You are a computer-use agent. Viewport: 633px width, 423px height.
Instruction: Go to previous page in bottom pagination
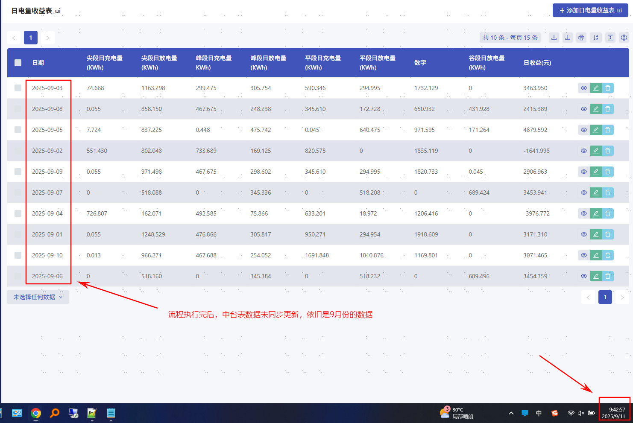588,297
